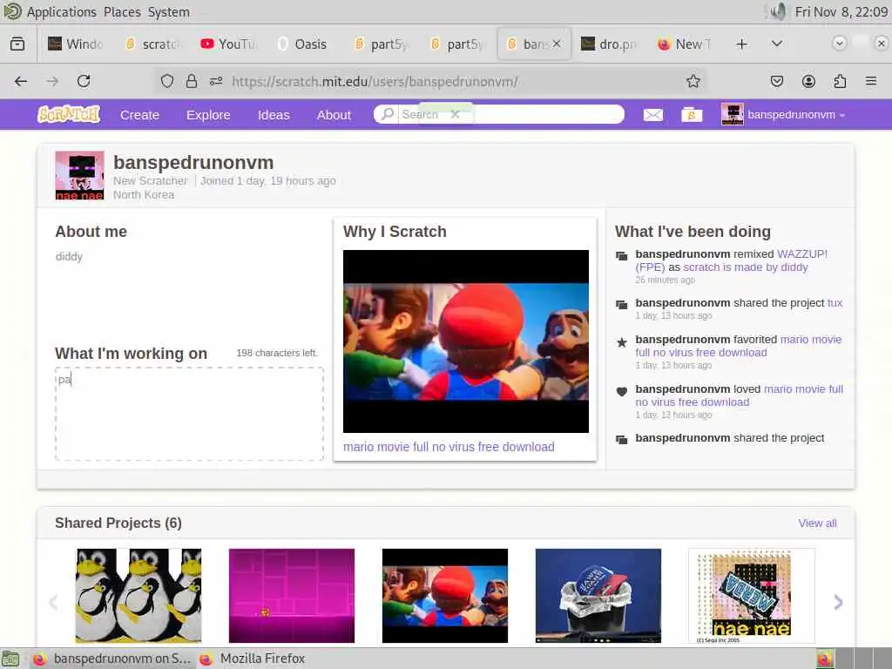Click the browser forward arrow
The width and height of the screenshot is (892, 669).
52,81
